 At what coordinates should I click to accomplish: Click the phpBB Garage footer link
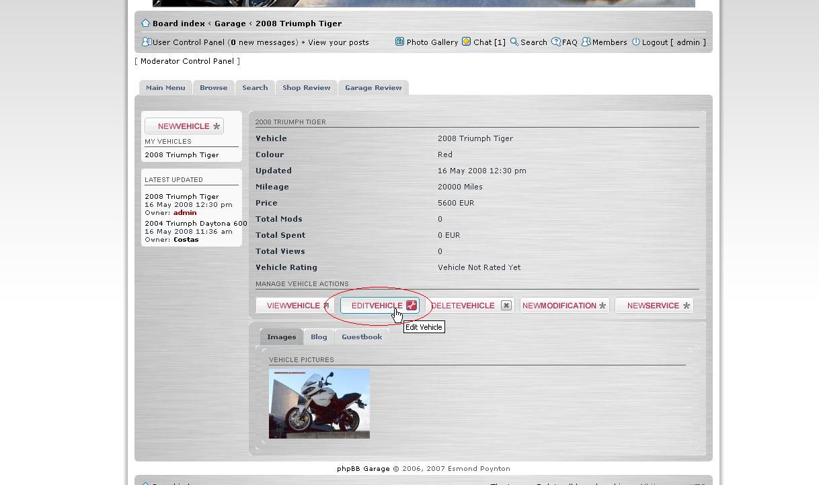click(363, 469)
